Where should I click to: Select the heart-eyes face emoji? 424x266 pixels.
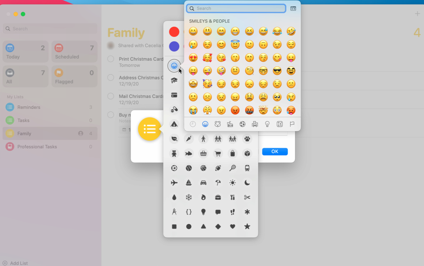[x=193, y=58]
